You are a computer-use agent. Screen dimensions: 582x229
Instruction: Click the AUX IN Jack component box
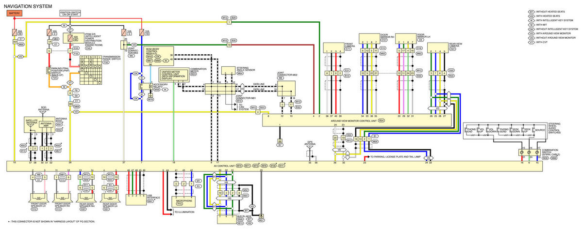[x=227, y=219]
